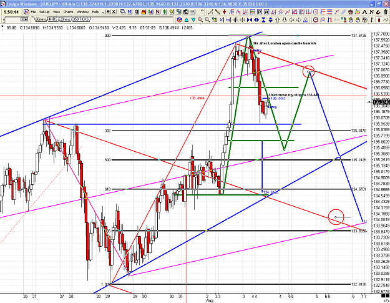Select the N note tool
Image resolution: width=390 pixels, height=303 pixels.
[371, 12]
